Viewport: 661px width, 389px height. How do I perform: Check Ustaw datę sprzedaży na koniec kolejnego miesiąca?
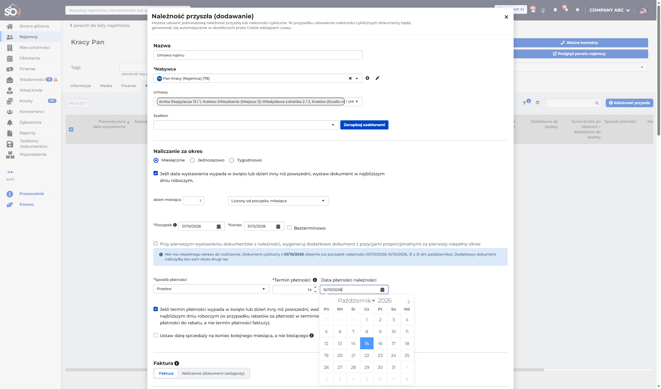(156, 335)
